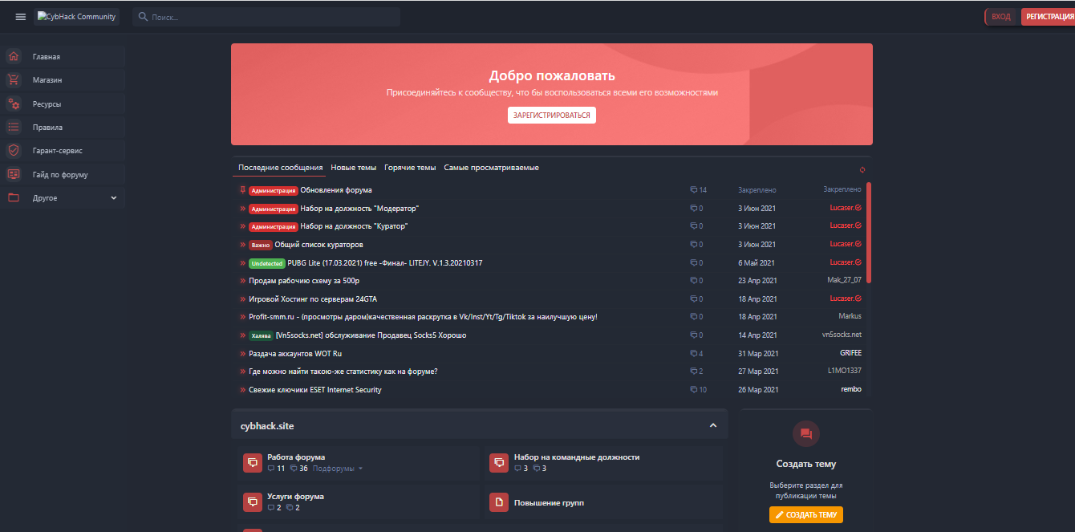Click the СОЗДАТЬ ТЕМУ orange button

[805, 515]
